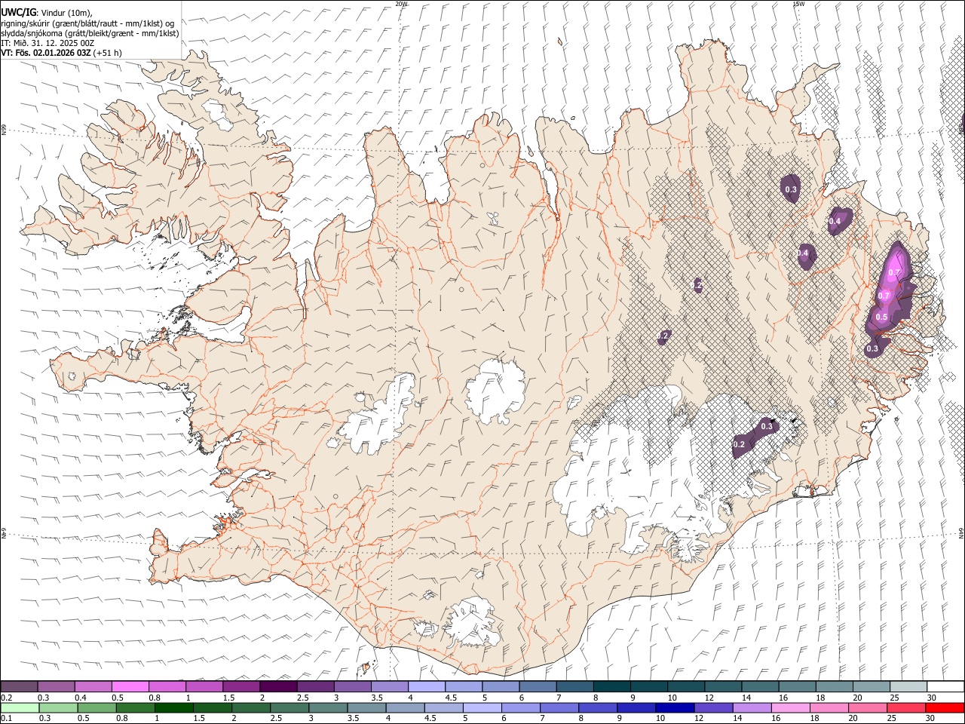Click the '25' label under the upper legend row

tap(894, 698)
